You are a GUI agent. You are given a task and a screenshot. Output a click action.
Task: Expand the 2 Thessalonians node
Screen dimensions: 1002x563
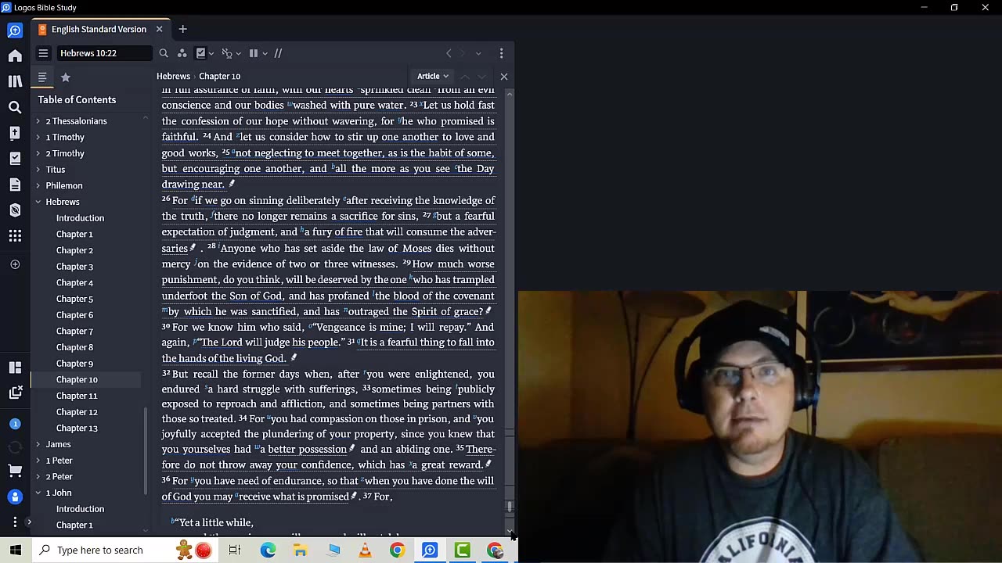[x=38, y=121]
